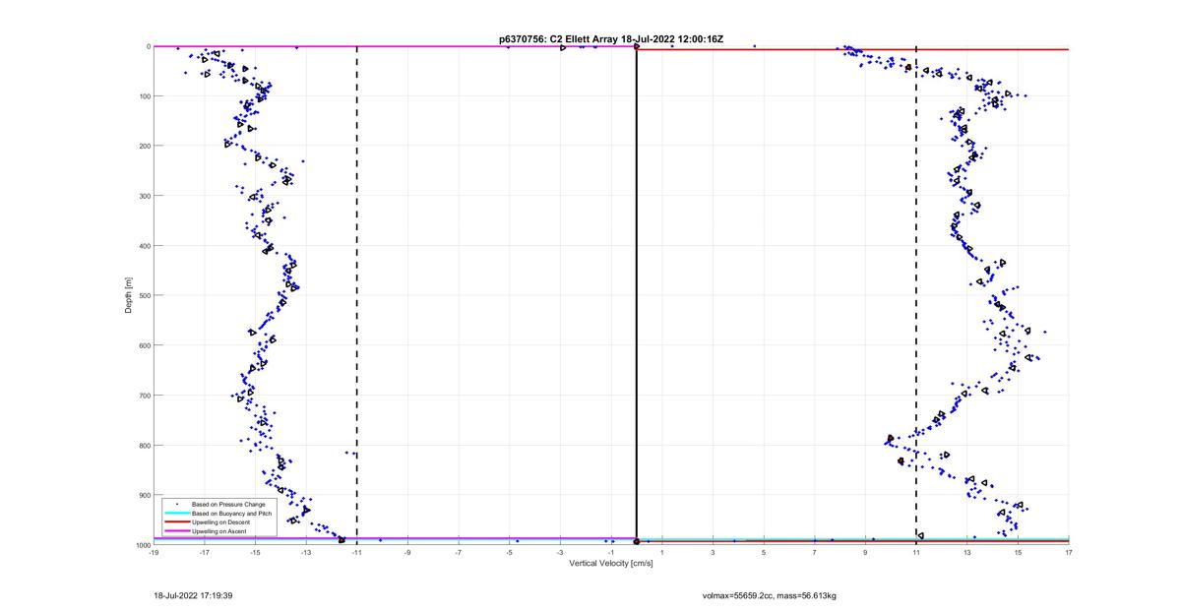This screenshot has width=1181, height=612.
Task: Click the depth tick label "1000"
Action: coord(142,545)
